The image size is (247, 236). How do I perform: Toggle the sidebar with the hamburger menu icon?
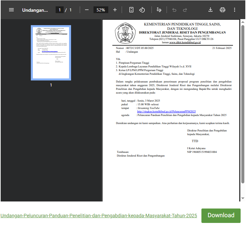click(11, 10)
